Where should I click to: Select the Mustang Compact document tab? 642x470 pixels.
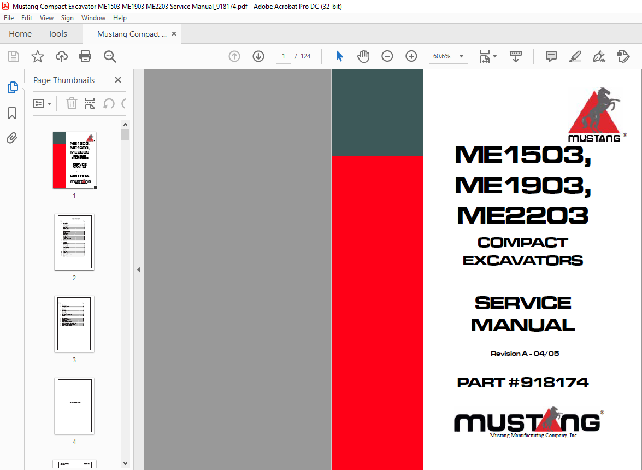[132, 34]
